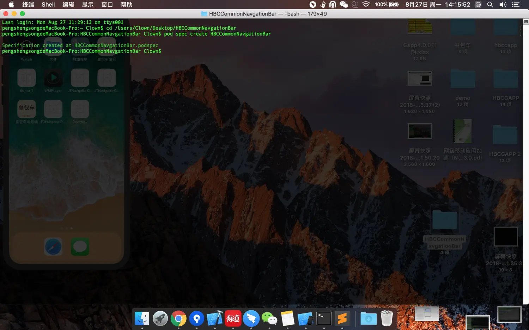Click the last empty prompt line ending 'Clown$'
The image size is (529, 330).
pyautogui.click(x=81, y=51)
